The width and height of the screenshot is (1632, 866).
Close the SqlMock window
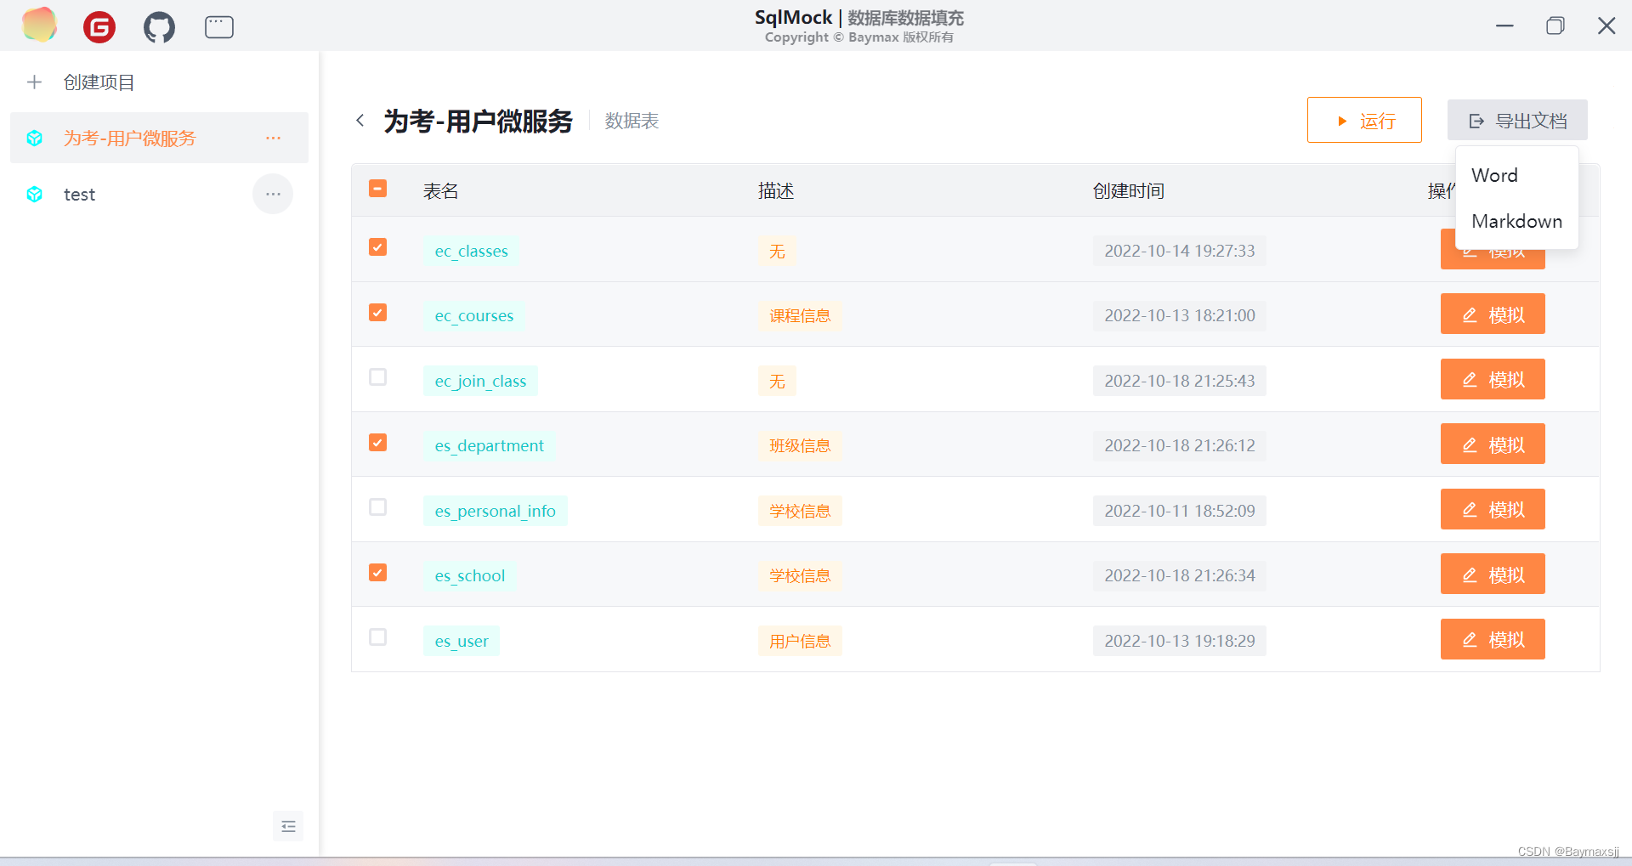tap(1606, 25)
